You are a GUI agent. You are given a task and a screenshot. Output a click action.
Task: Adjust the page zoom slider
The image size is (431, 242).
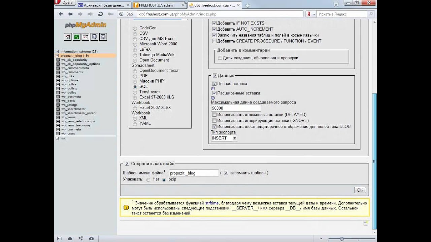tap(342, 239)
